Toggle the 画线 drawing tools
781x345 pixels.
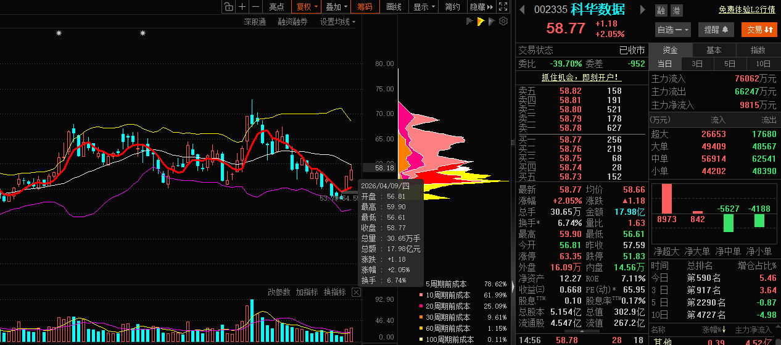(394, 7)
